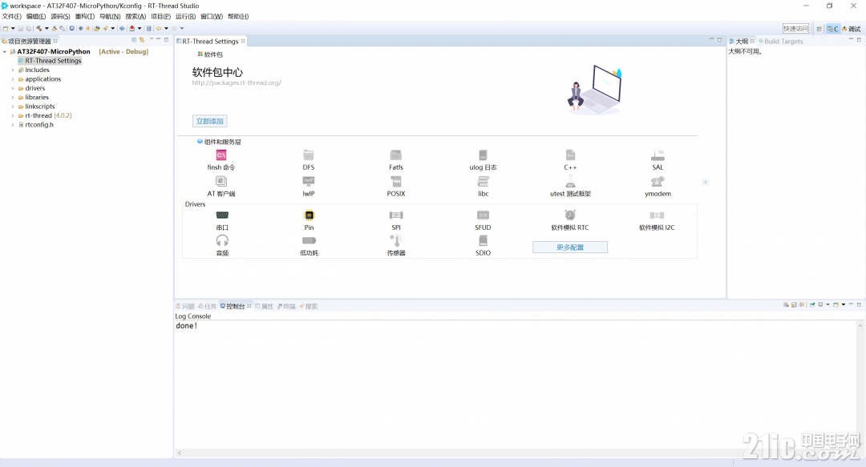
Task: Open the 文件(F) menu
Action: (x=11, y=17)
